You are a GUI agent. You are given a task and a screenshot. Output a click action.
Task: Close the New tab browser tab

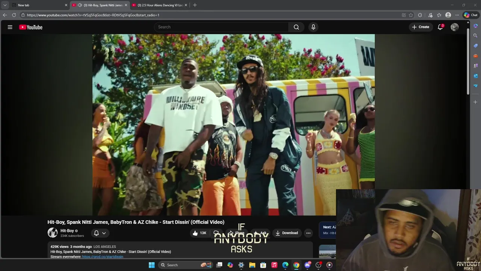coord(66,5)
